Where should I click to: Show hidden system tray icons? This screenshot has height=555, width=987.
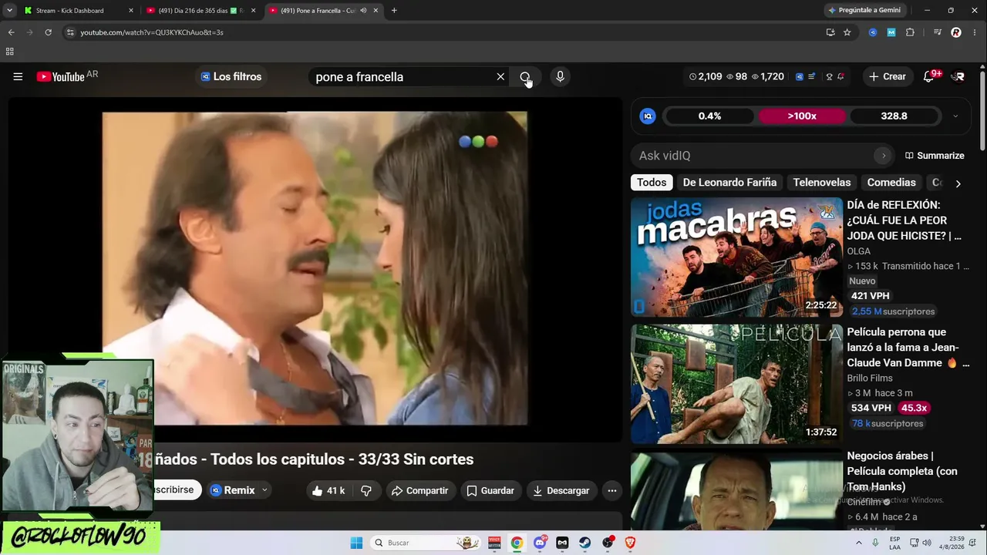point(860,543)
